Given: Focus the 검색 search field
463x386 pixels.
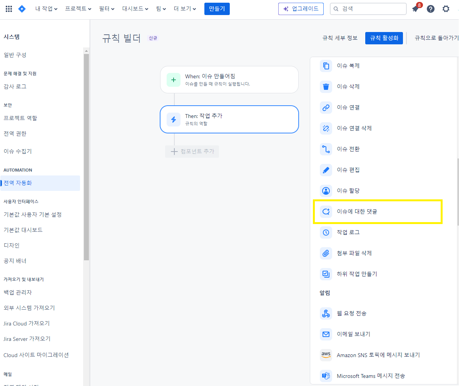Looking at the screenshot, I should pyautogui.click(x=368, y=9).
